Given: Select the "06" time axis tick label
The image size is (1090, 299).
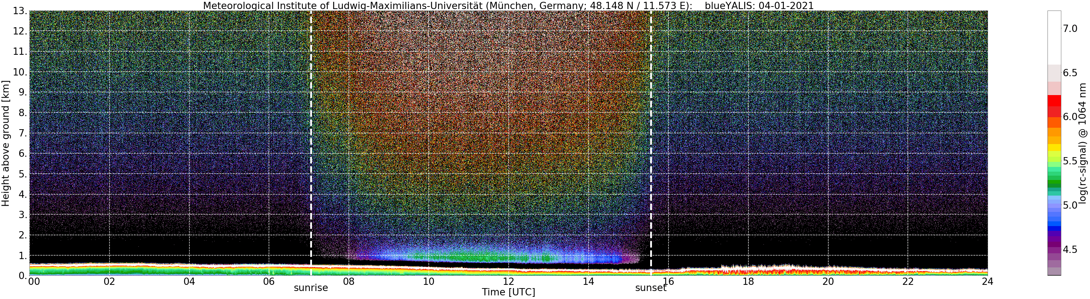Looking at the screenshot, I should coord(269,281).
